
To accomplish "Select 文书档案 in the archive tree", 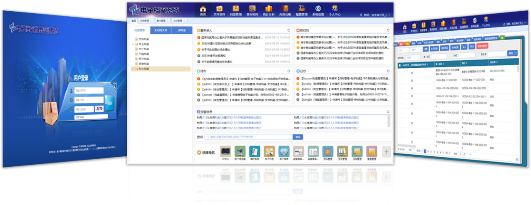I will point(144,39).
